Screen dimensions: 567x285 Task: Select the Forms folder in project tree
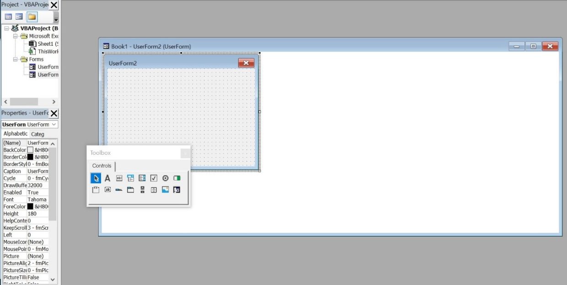coord(36,59)
